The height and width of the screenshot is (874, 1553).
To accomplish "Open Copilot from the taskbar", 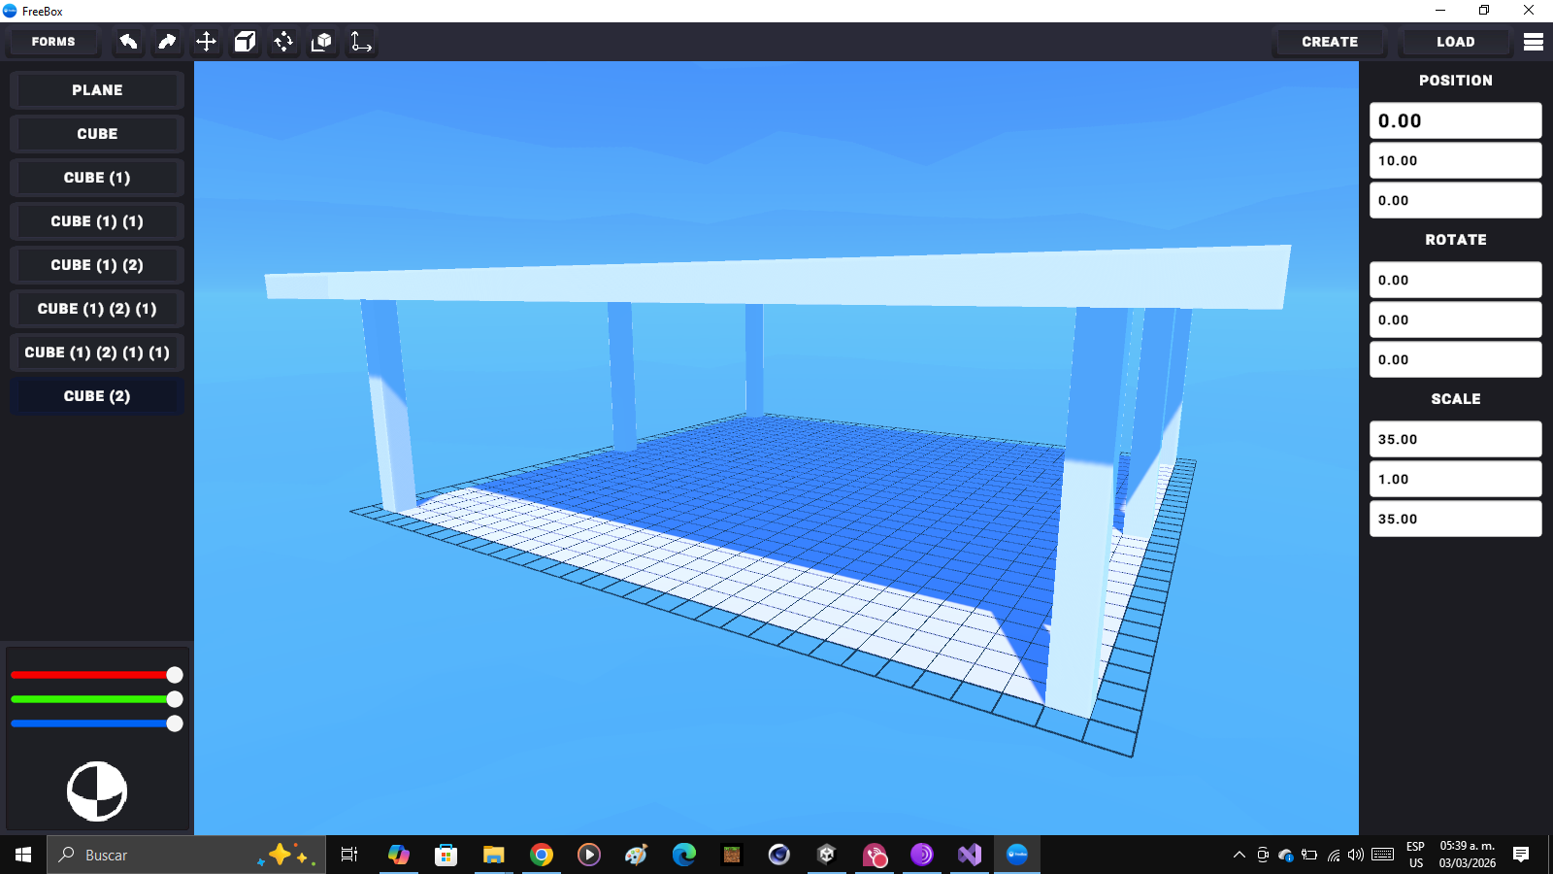I will pos(399,855).
